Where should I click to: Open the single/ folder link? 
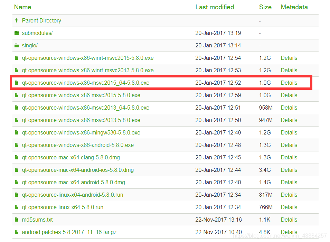tap(30, 46)
